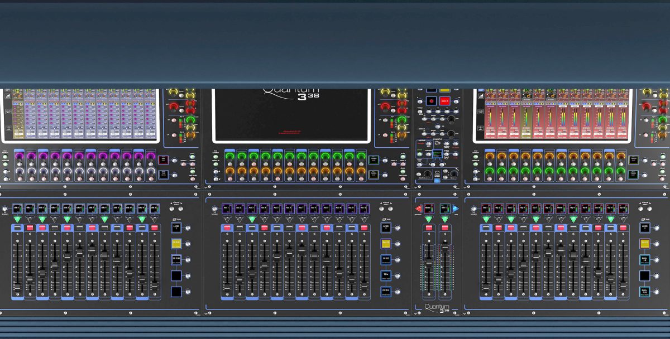670x339 pixels.
Task: Click the first green rotary knob in center section
Action: click(x=229, y=158)
